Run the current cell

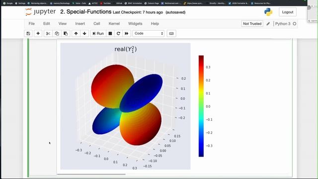coord(98,33)
